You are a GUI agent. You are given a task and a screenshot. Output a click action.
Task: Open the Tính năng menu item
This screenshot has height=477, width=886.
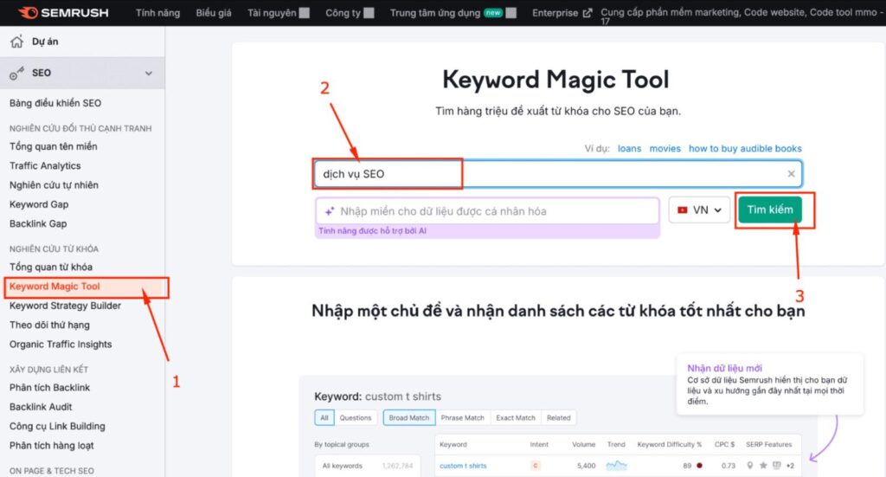coord(159,13)
